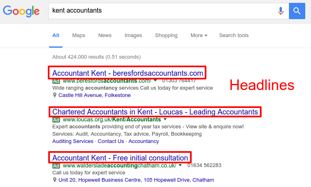Click the Ad badge beside www.loucas.org.uk
The width and height of the screenshot is (311, 187).
pyautogui.click(x=56, y=120)
